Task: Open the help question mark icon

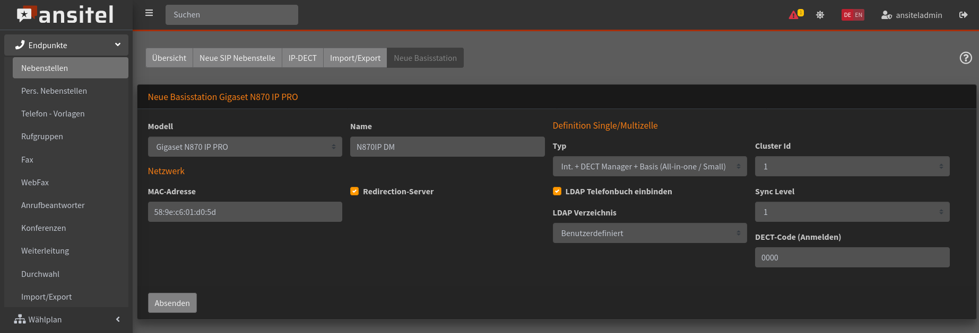Action: pos(965,58)
